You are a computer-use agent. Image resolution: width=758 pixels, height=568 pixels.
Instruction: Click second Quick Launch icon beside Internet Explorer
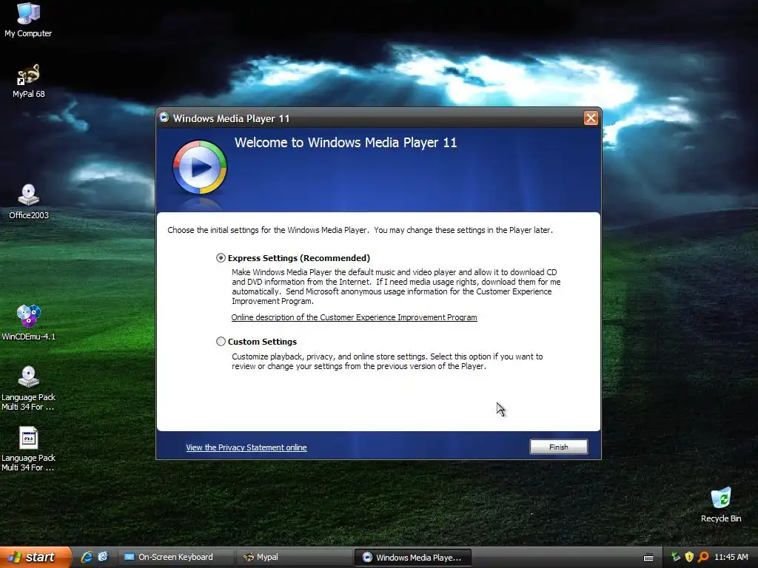(103, 557)
